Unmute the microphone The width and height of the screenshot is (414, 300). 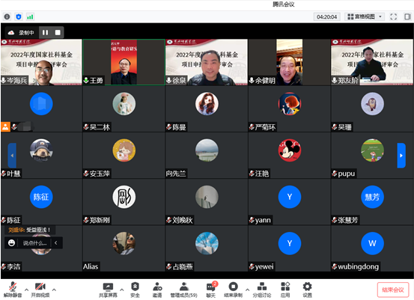click(x=13, y=290)
